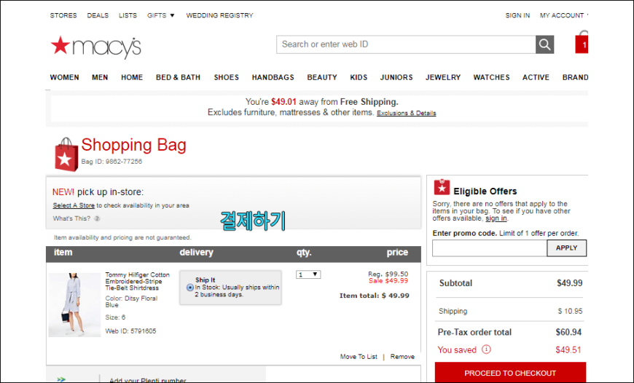Go to BED & BATH category
This screenshot has width=634, height=383.
coord(179,77)
